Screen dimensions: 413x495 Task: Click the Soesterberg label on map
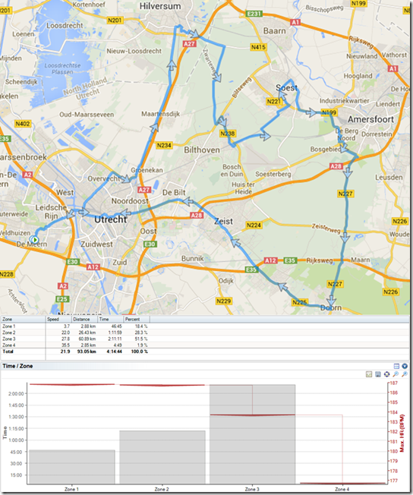pyautogui.click(x=273, y=174)
